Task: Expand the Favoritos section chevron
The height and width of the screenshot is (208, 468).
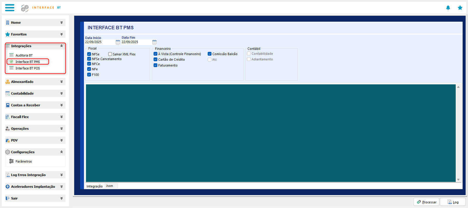Action: (61, 34)
